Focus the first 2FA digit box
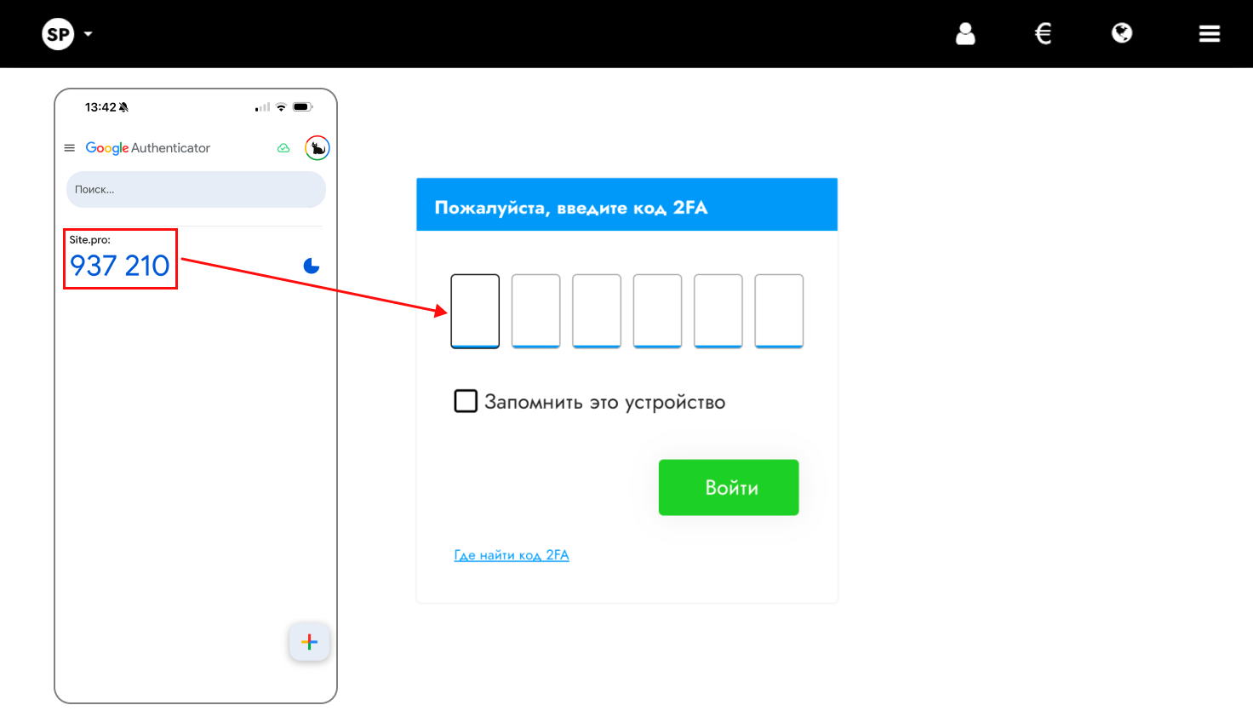Viewport: 1253px width, 728px height. point(475,311)
